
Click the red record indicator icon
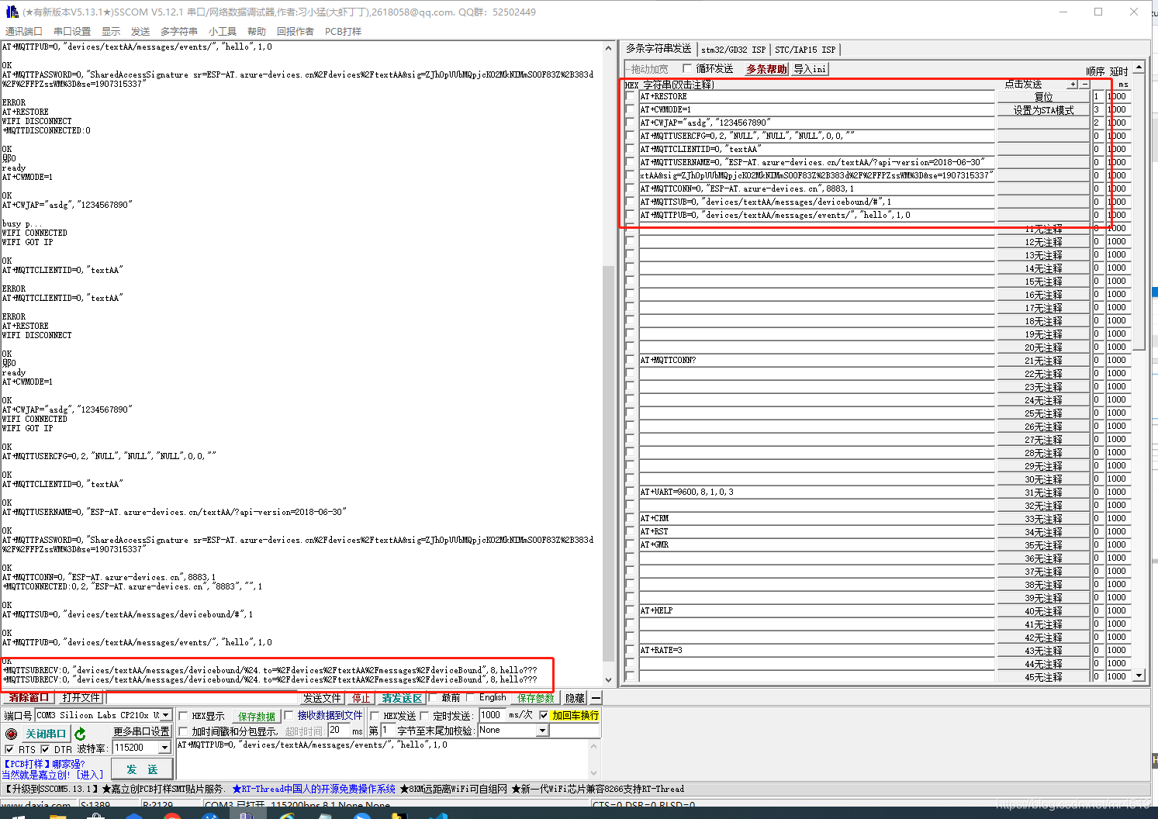tap(11, 734)
